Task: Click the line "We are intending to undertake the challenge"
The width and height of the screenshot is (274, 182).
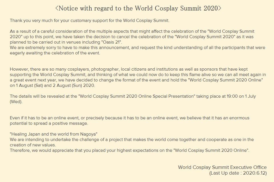Action: tap(132, 140)
